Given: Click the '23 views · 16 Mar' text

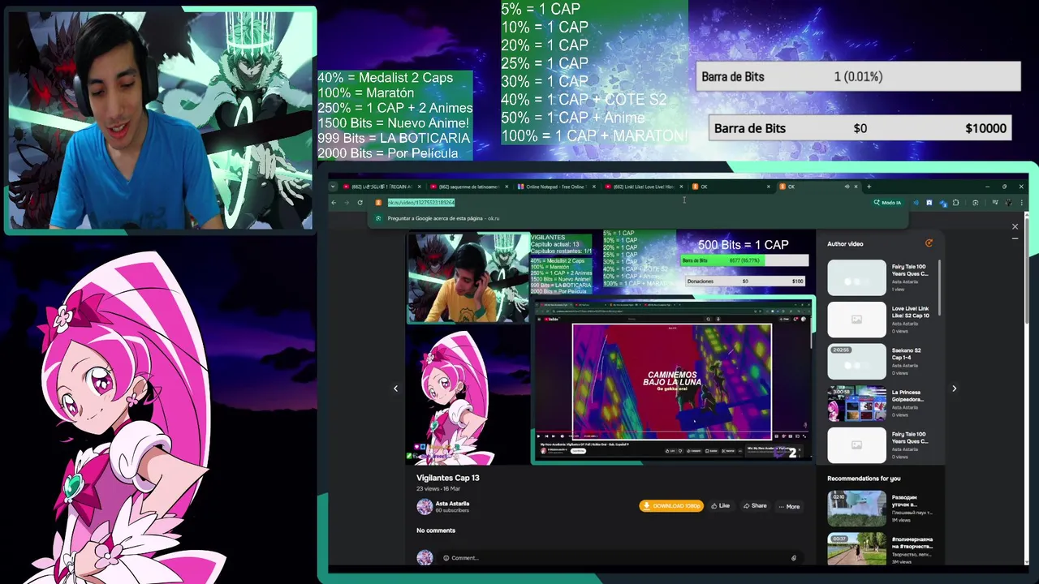Looking at the screenshot, I should [x=438, y=489].
